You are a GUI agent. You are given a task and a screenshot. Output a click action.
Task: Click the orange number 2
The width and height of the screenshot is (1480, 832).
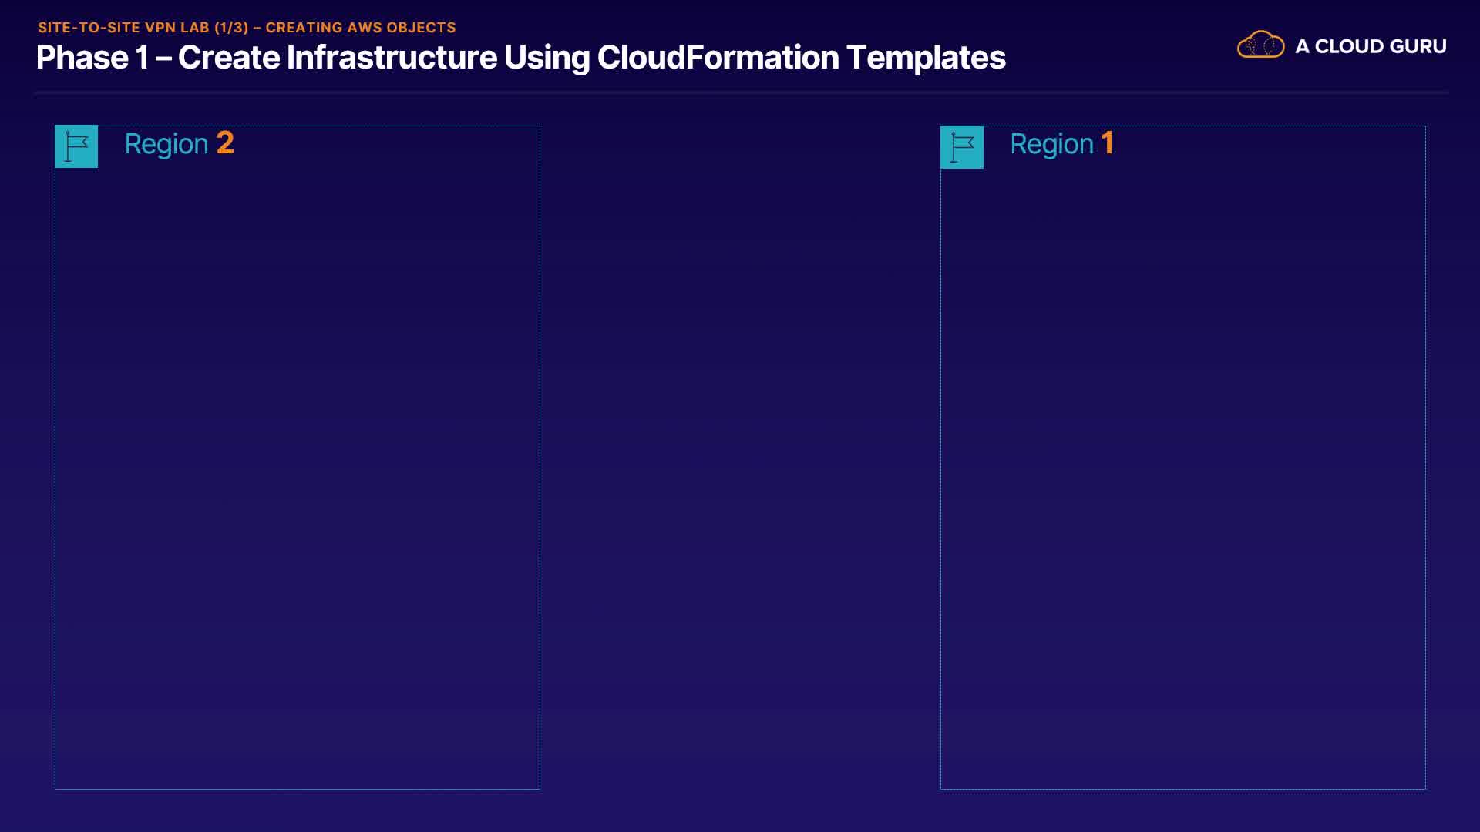(225, 143)
